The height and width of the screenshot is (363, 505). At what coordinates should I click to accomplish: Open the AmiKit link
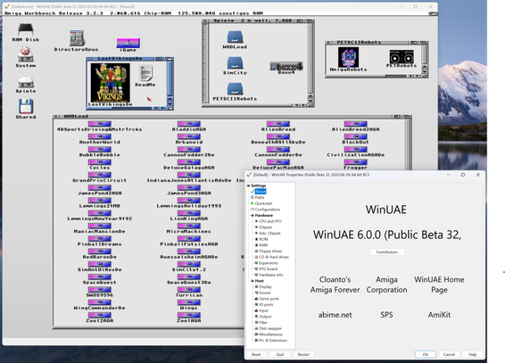tap(439, 315)
